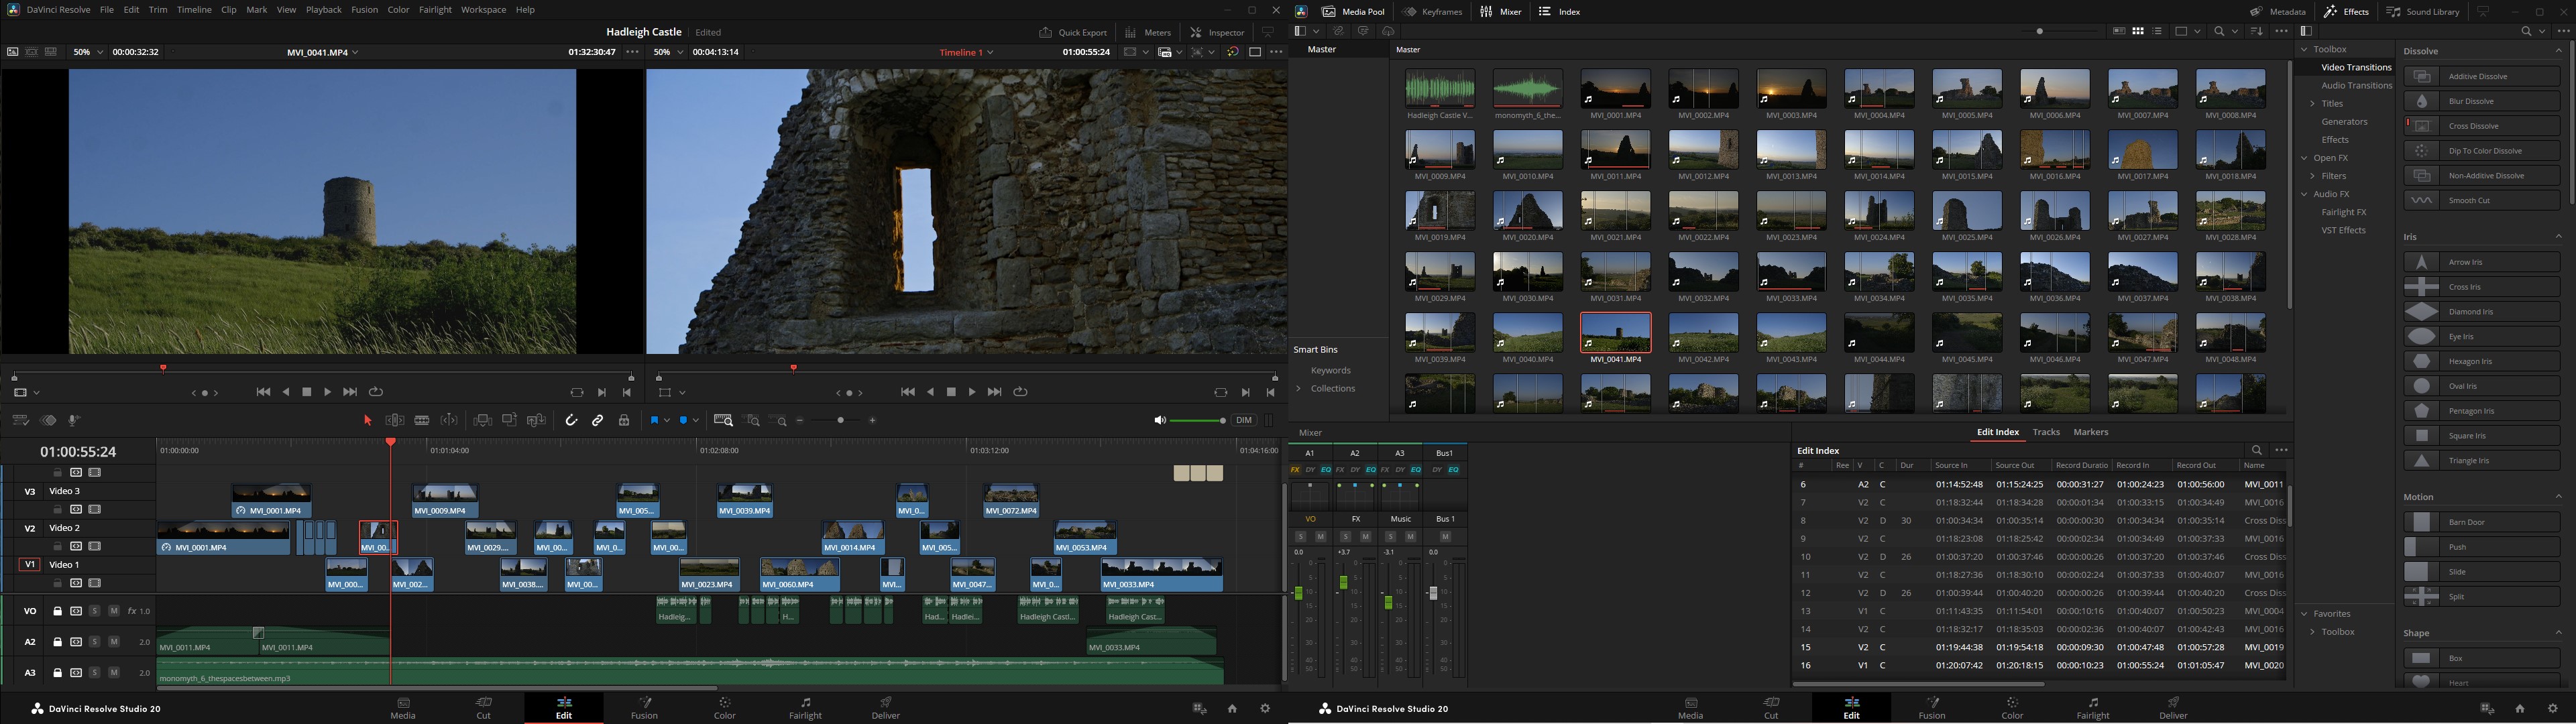Open timeline view options icon
Viewport: 2576px width, 724px height.
20,421
